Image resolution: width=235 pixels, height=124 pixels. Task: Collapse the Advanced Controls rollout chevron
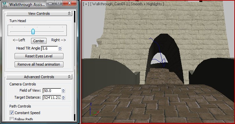(x=69, y=77)
